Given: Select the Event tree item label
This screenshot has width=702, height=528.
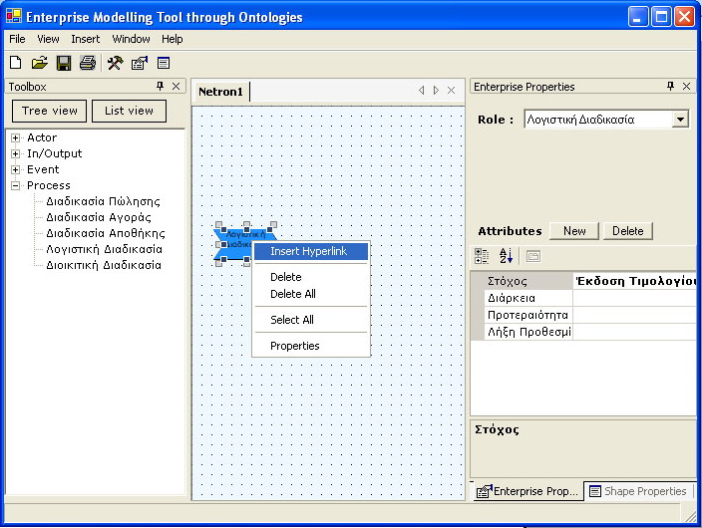Looking at the screenshot, I should 43,170.
